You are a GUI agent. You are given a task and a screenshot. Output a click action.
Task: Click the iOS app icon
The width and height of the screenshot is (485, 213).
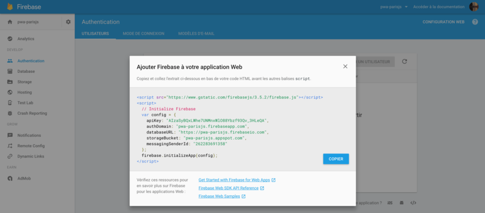click(x=390, y=203)
